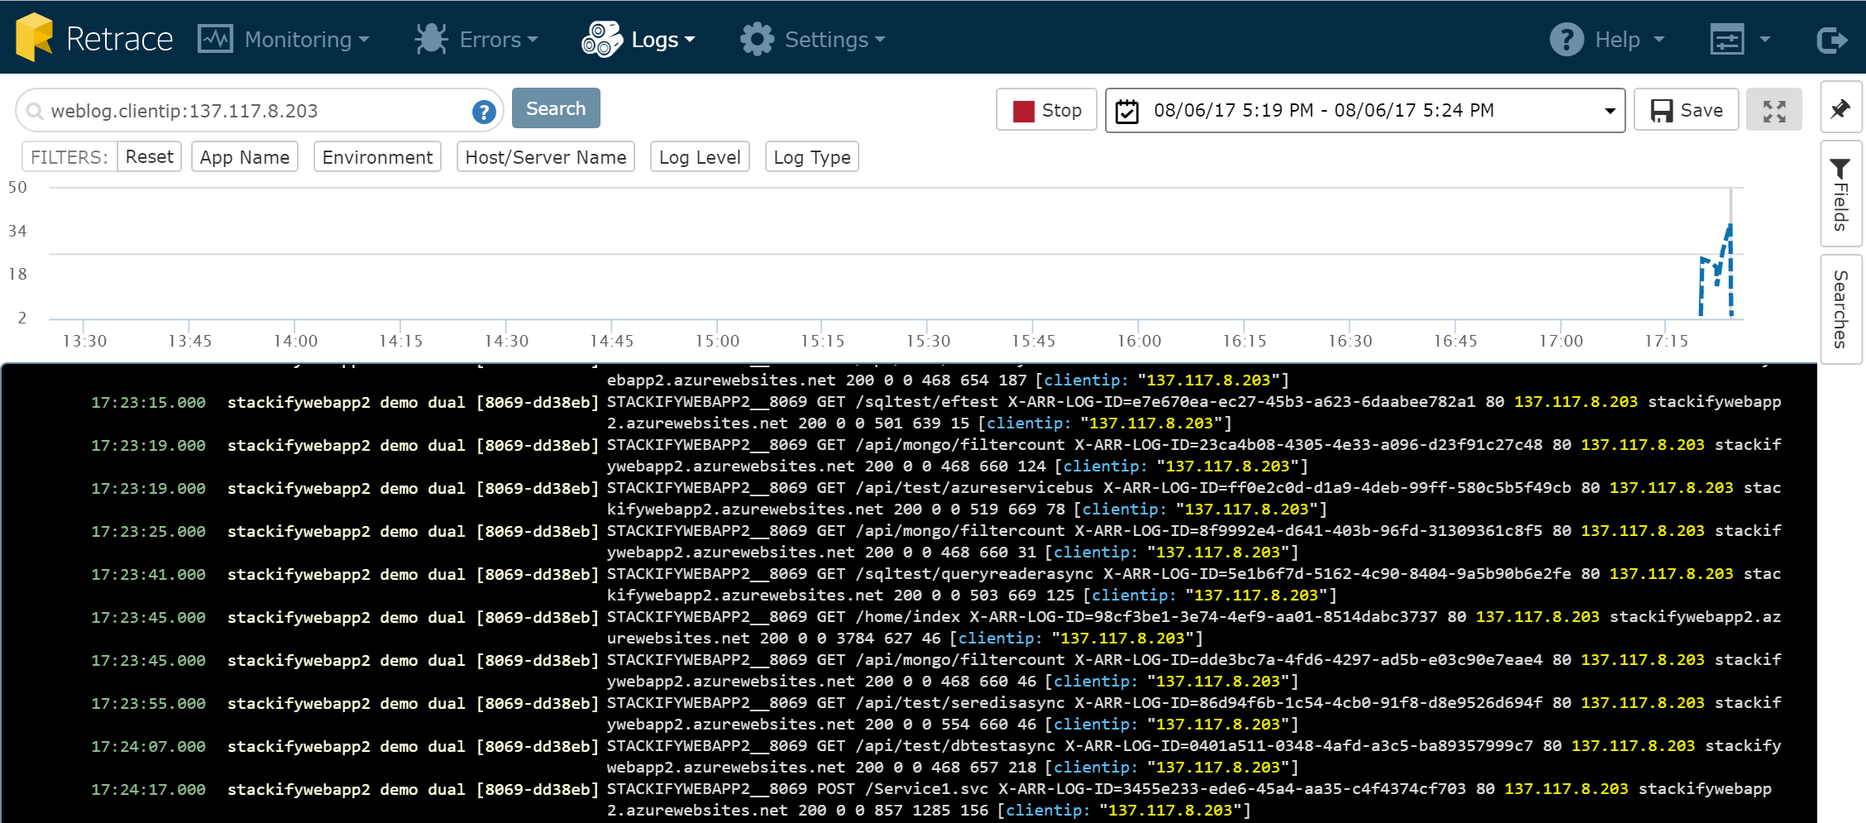
Task: Click the Settings gear icon
Action: tap(757, 39)
